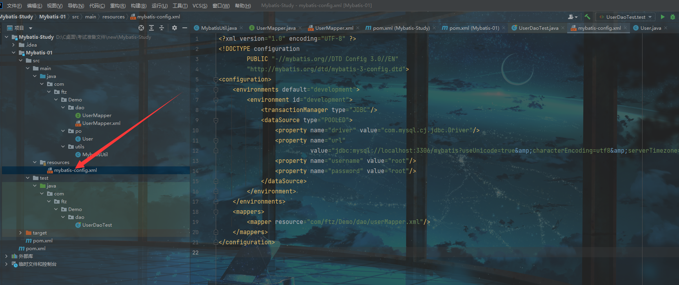Screen dimensions: 679x285
Task: Close the UserMapper.java tab
Action: click(x=300, y=28)
